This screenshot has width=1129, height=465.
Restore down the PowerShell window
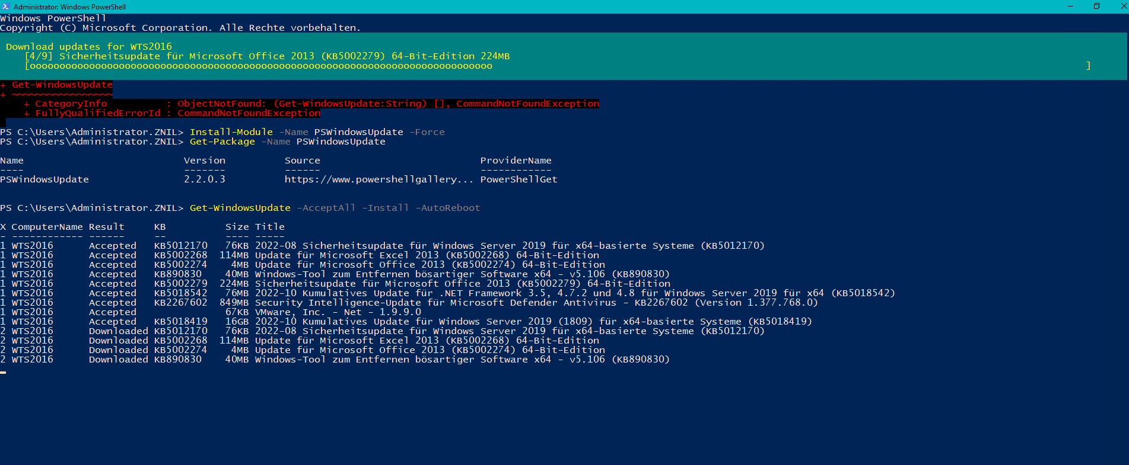pos(1097,7)
